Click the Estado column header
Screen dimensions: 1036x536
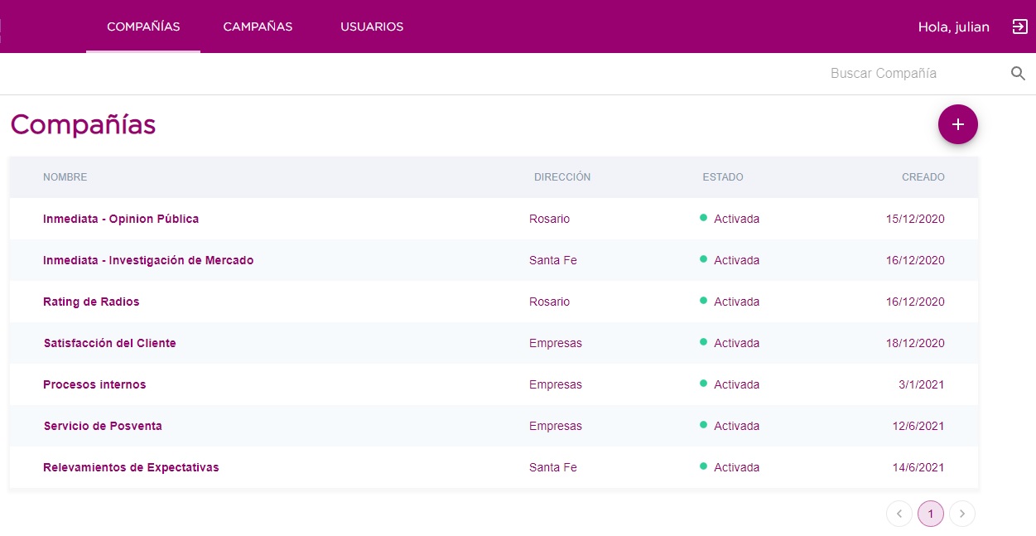[722, 177]
